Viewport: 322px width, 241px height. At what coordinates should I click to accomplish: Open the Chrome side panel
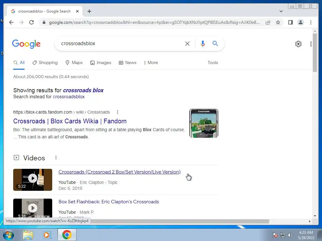click(x=290, y=22)
